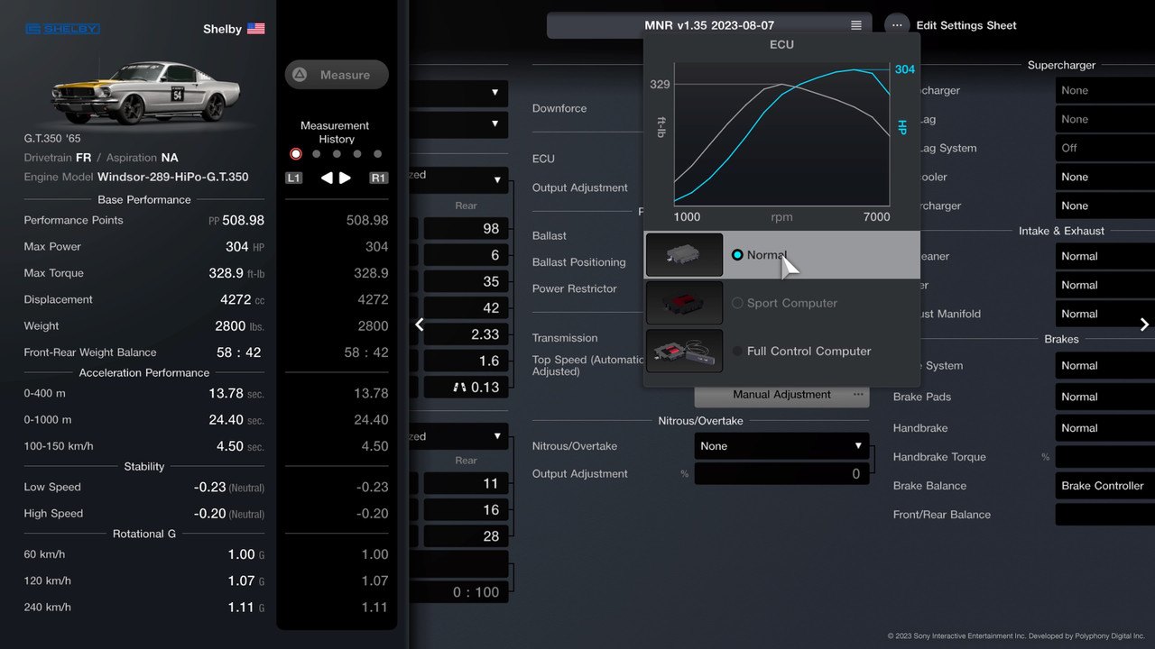The image size is (1155, 649).
Task: Select the Full Control Computer option
Action: 782,351
